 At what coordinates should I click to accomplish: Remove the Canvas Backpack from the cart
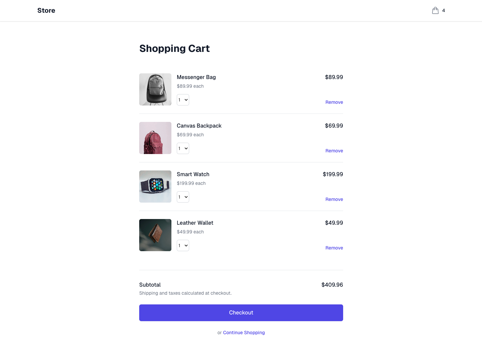[x=334, y=151]
